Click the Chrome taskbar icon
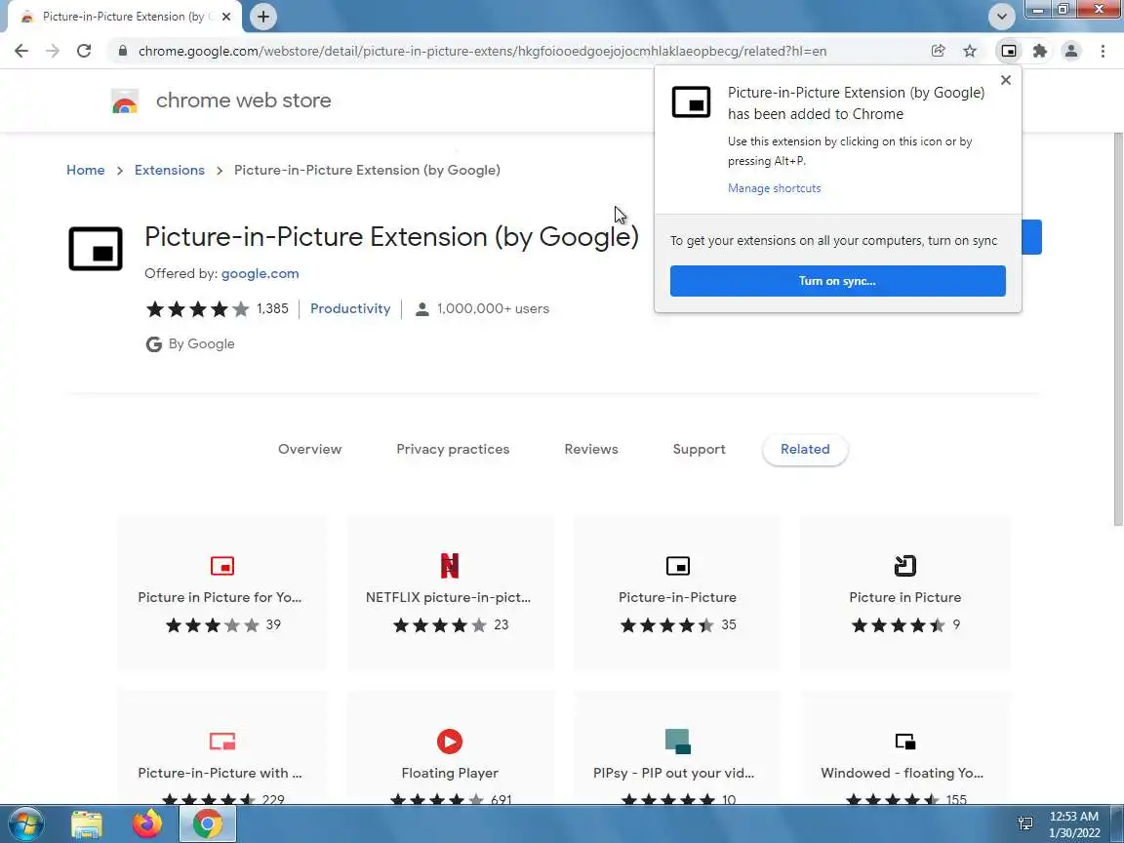Viewport: 1124px width, 843px height. tap(207, 824)
